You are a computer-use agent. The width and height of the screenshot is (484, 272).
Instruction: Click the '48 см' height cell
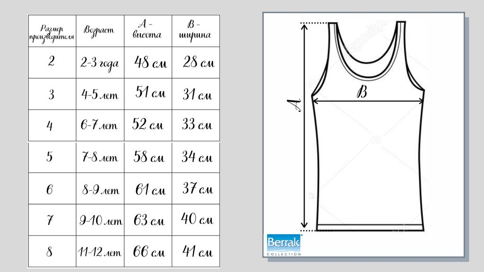pos(150,62)
